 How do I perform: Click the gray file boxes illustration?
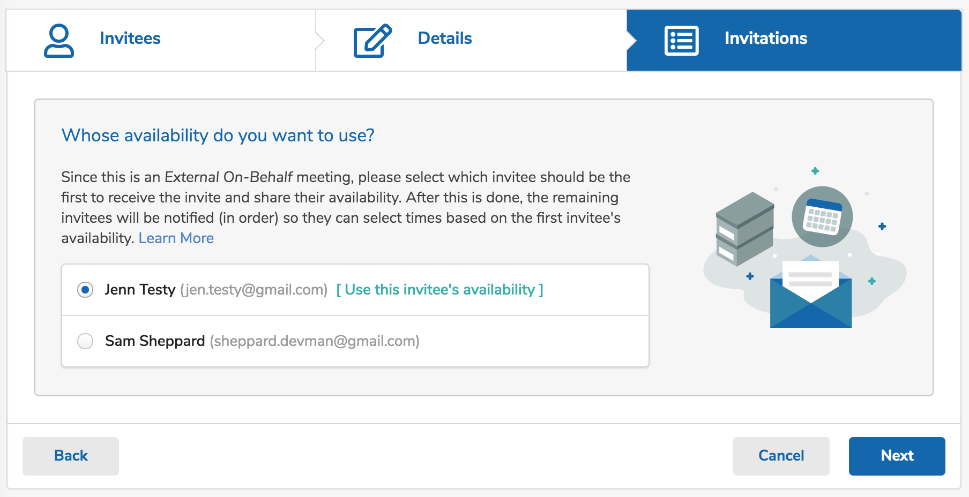(x=745, y=229)
